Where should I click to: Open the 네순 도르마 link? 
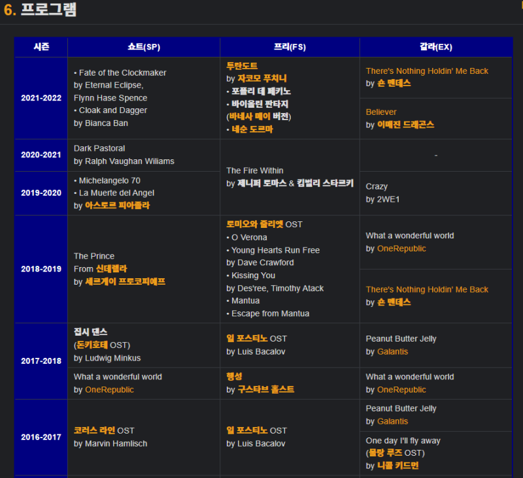click(252, 129)
